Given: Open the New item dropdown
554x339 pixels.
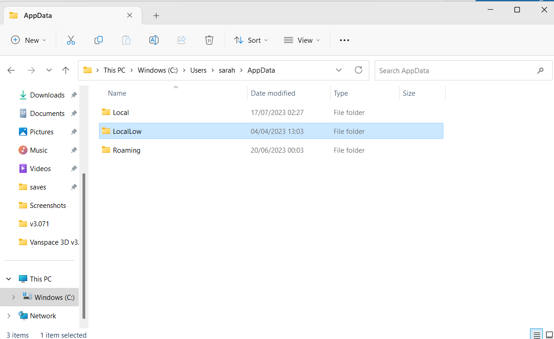Looking at the screenshot, I should (29, 40).
